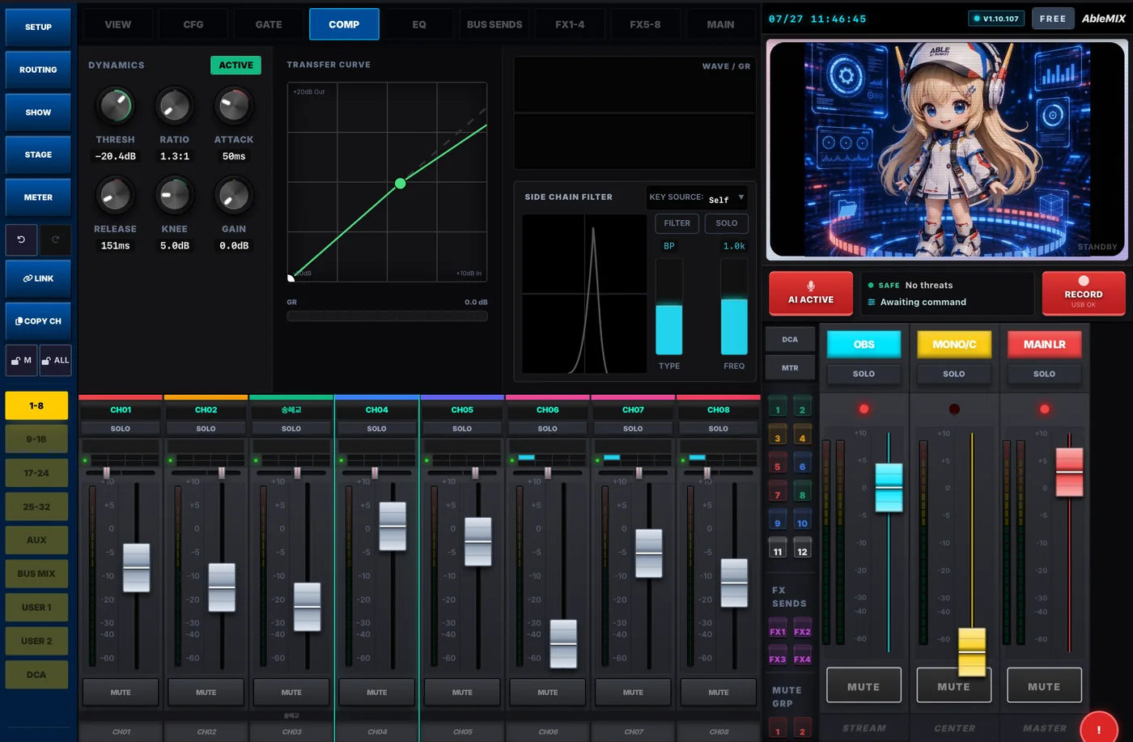
Task: Enable the side chain FILTER
Action: point(677,223)
